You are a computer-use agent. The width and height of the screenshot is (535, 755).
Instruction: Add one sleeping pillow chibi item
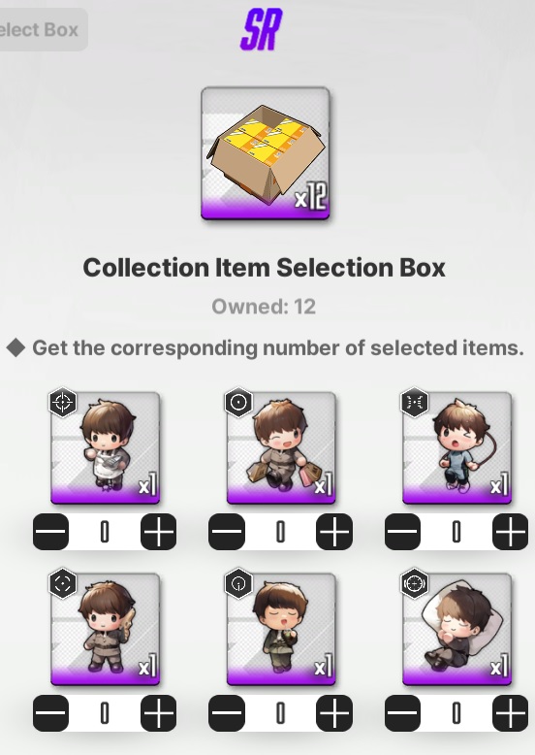click(x=511, y=713)
